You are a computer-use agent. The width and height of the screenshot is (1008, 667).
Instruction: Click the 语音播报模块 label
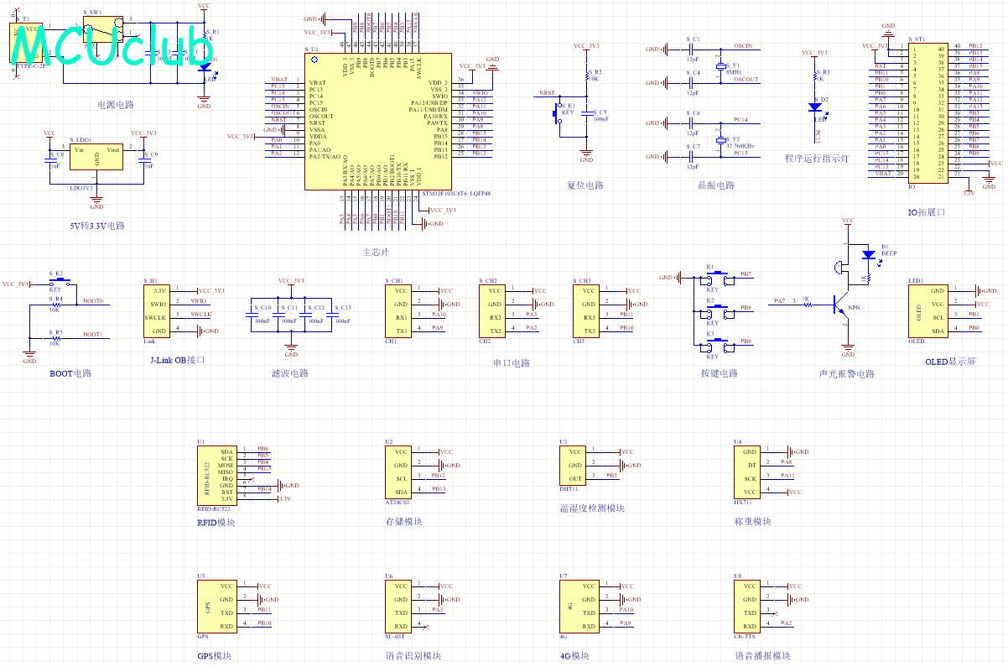pyautogui.click(x=763, y=656)
